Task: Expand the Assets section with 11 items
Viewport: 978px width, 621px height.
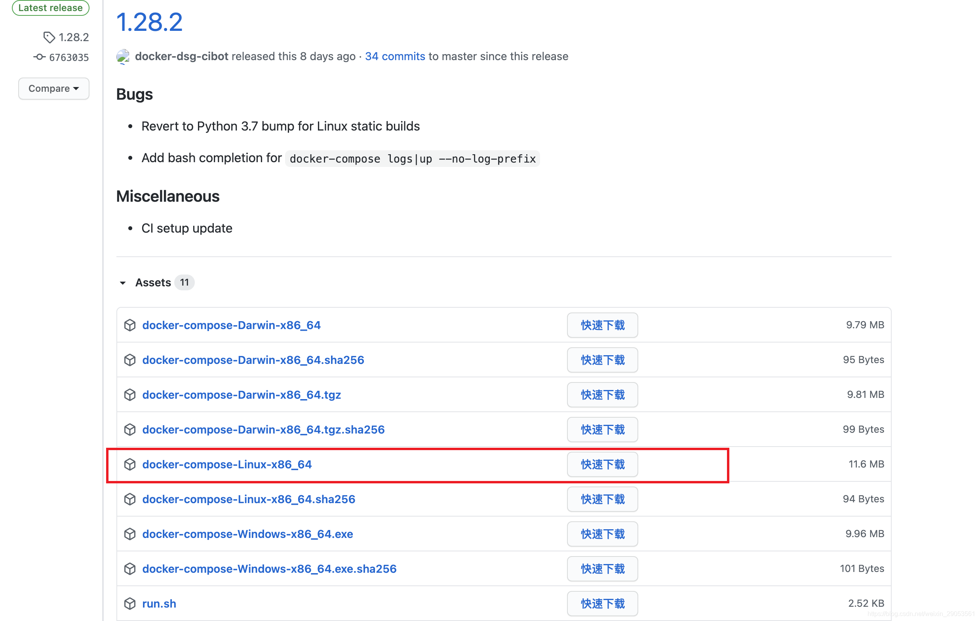Action: pos(153,282)
